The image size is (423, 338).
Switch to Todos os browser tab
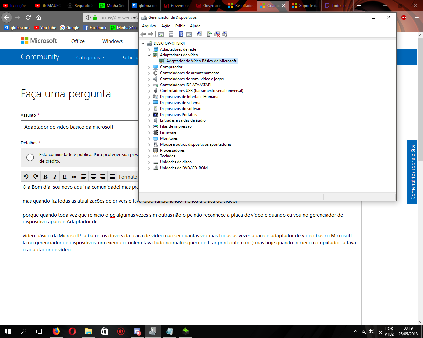click(x=336, y=6)
